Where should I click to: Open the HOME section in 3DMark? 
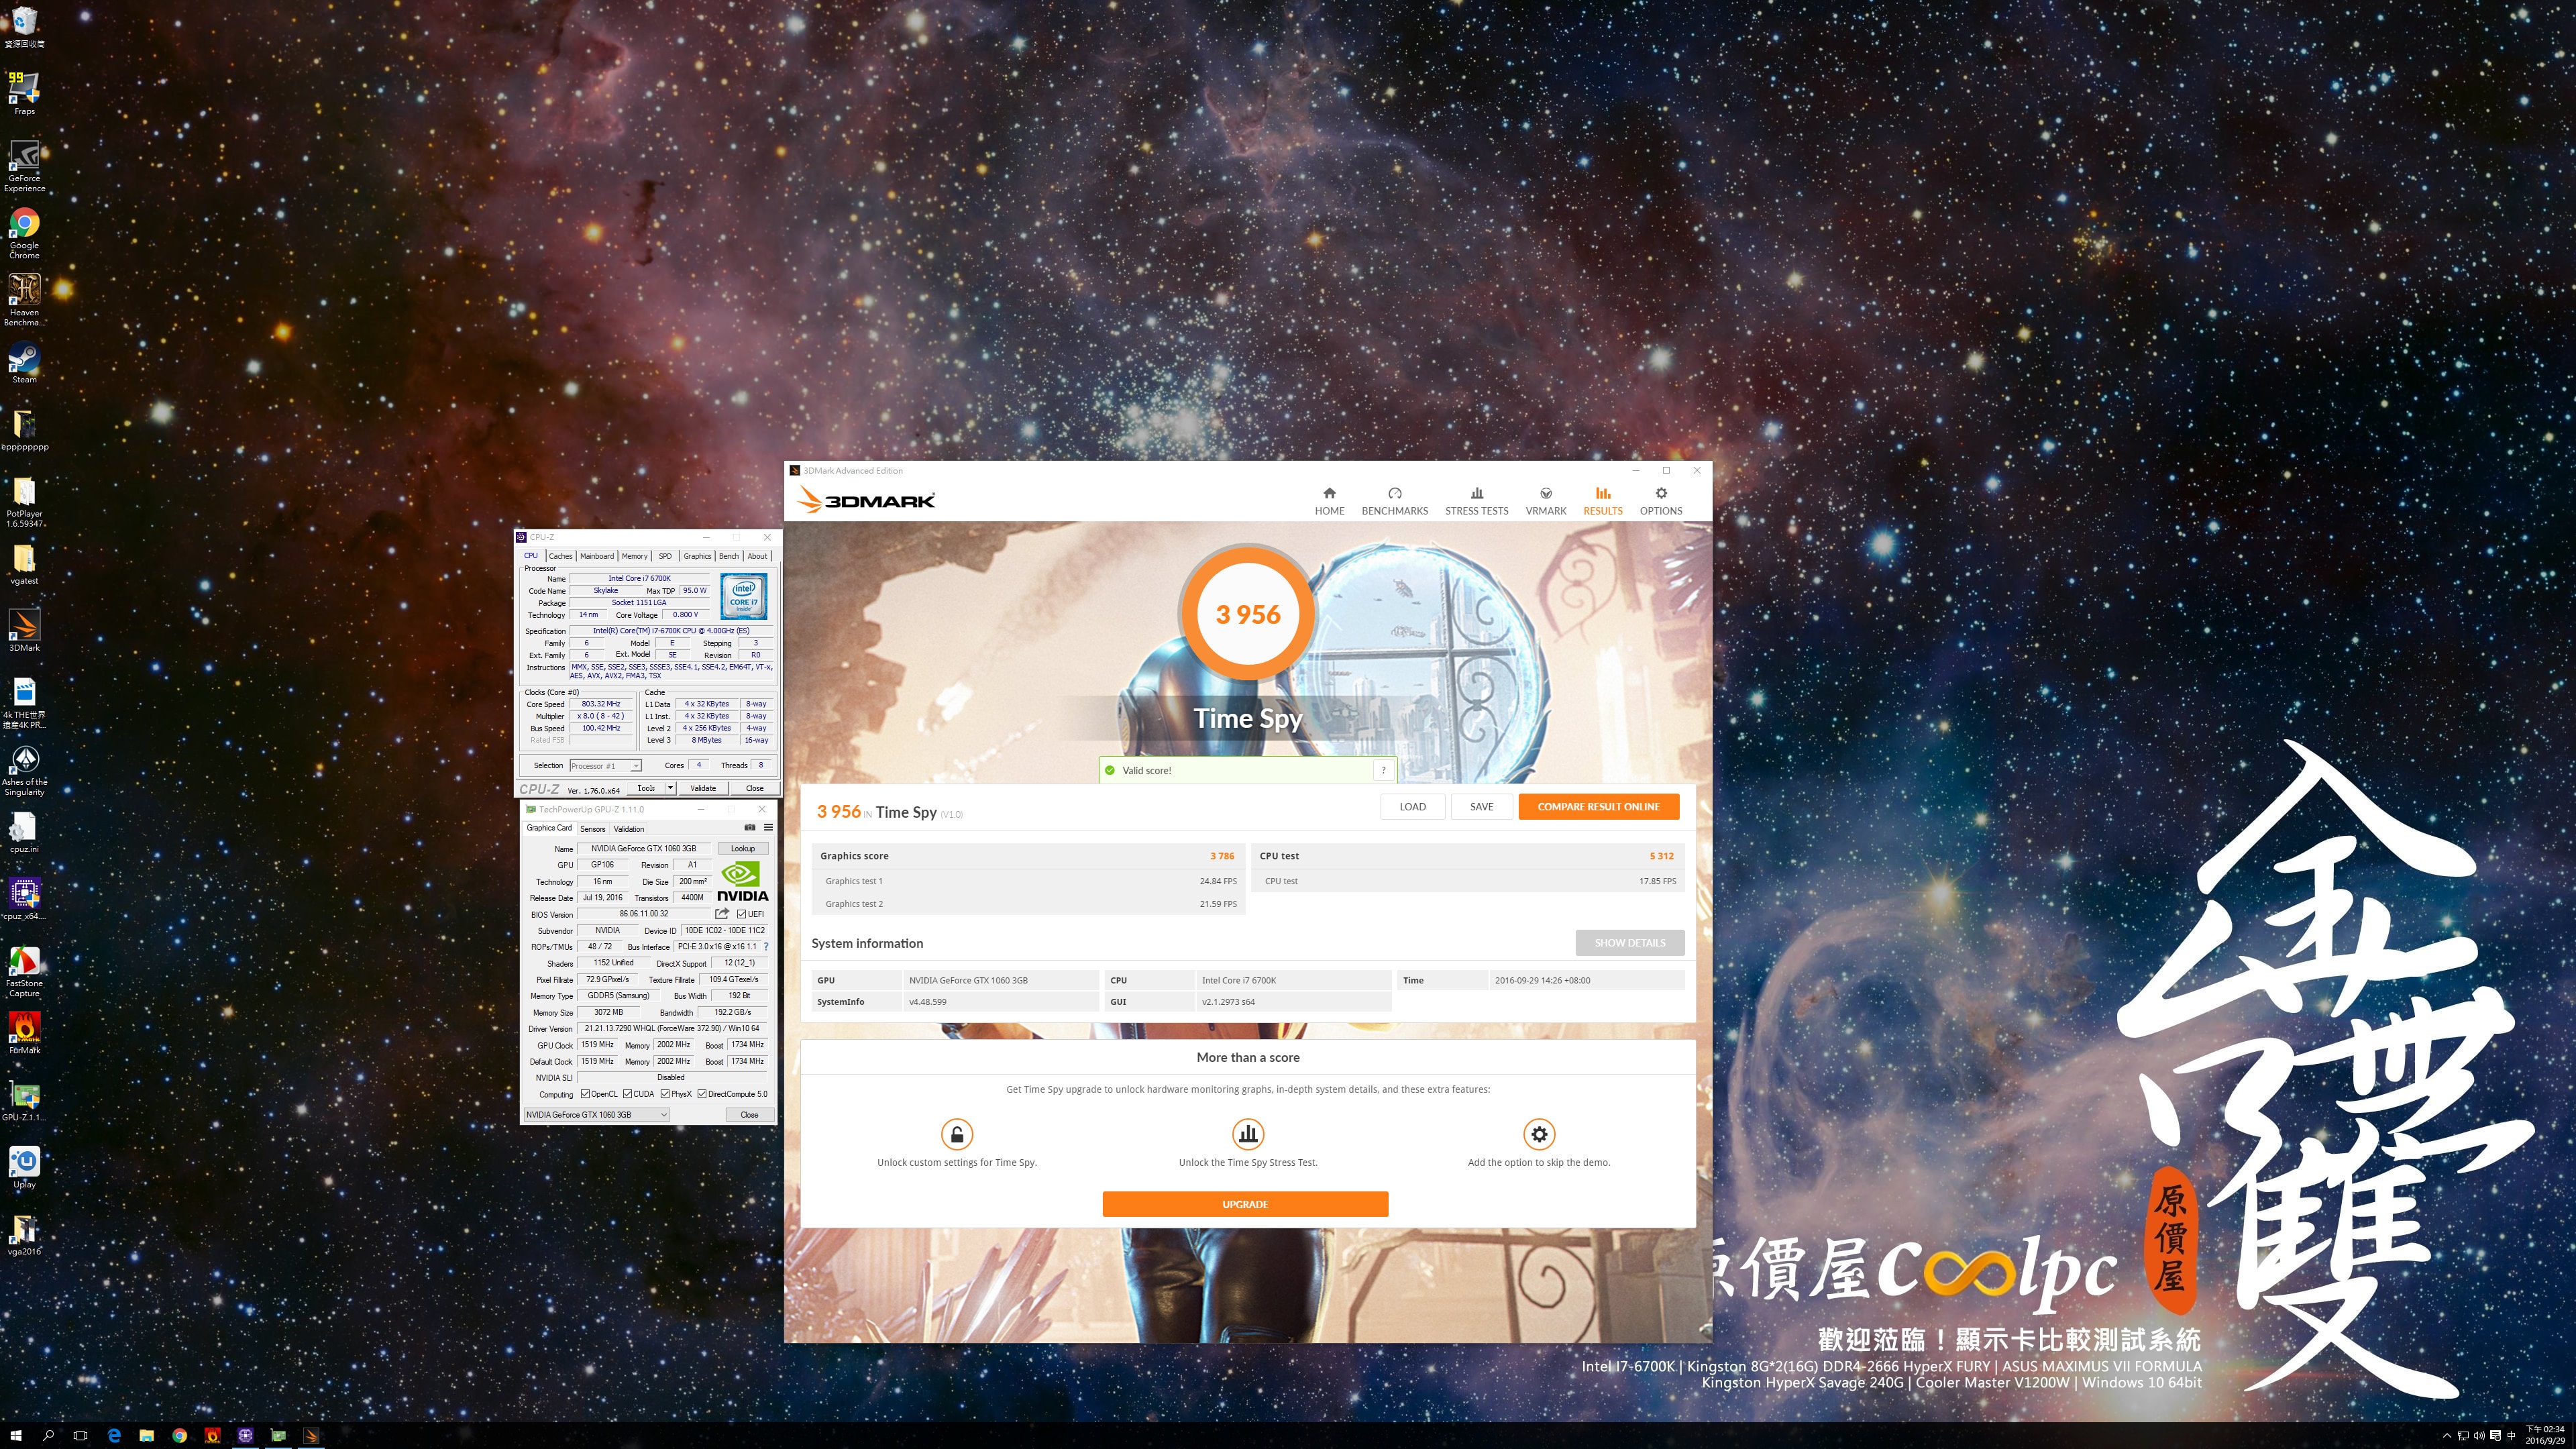pos(1329,501)
